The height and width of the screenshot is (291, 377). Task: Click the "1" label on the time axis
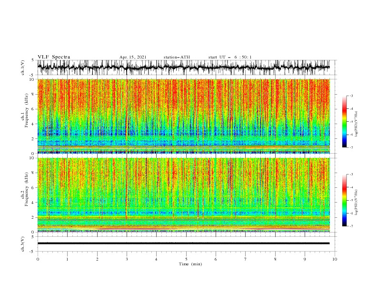click(x=67, y=259)
